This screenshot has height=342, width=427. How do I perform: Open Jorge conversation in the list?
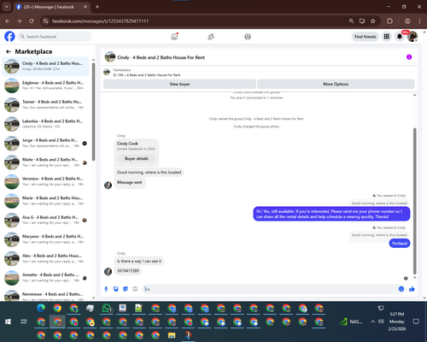[45, 143]
